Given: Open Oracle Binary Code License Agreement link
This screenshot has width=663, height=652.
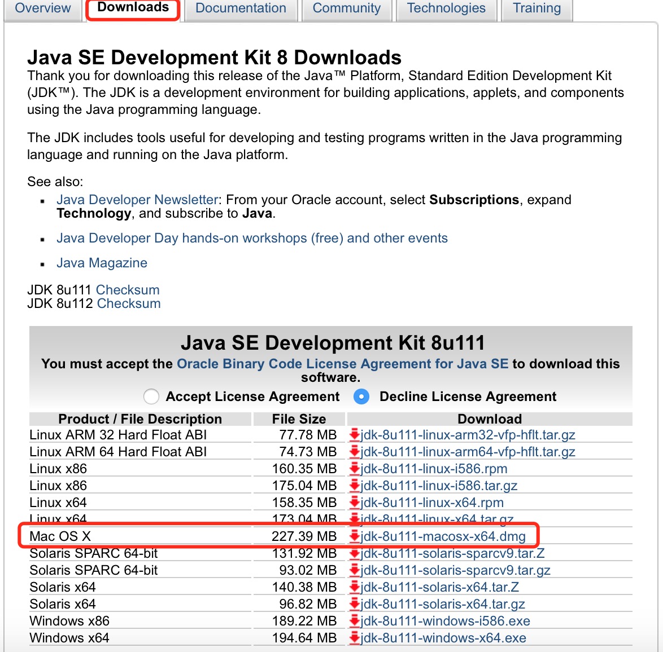Looking at the screenshot, I should [342, 364].
